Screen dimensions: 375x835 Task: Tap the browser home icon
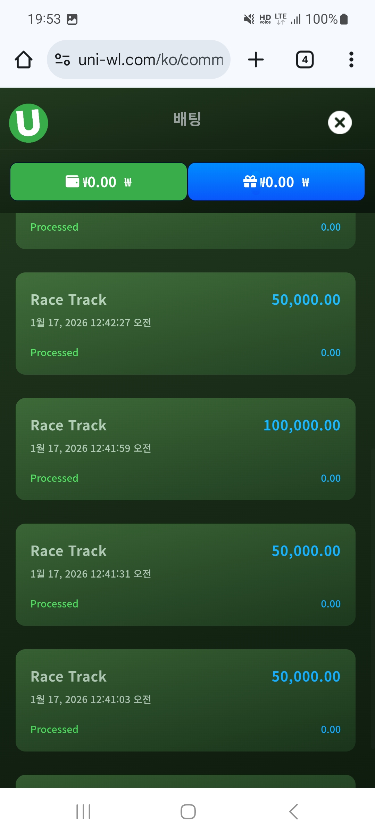[24, 60]
